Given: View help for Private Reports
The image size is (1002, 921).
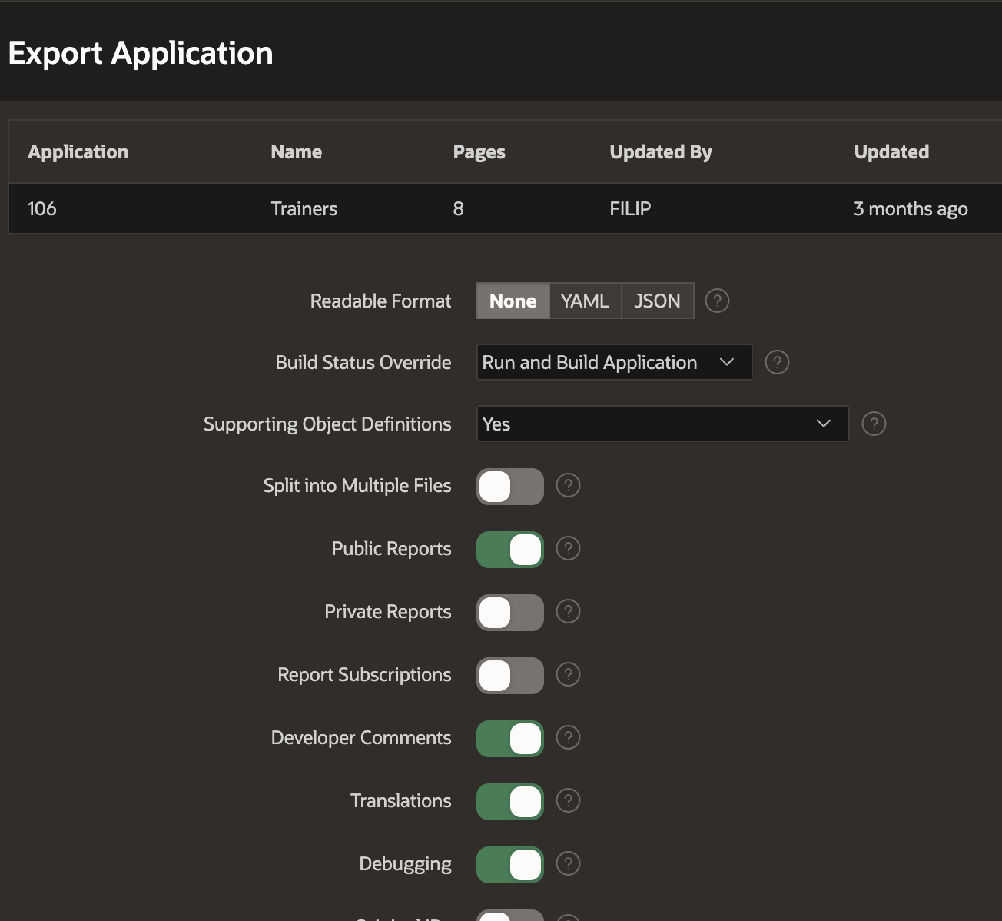Looking at the screenshot, I should coord(568,611).
